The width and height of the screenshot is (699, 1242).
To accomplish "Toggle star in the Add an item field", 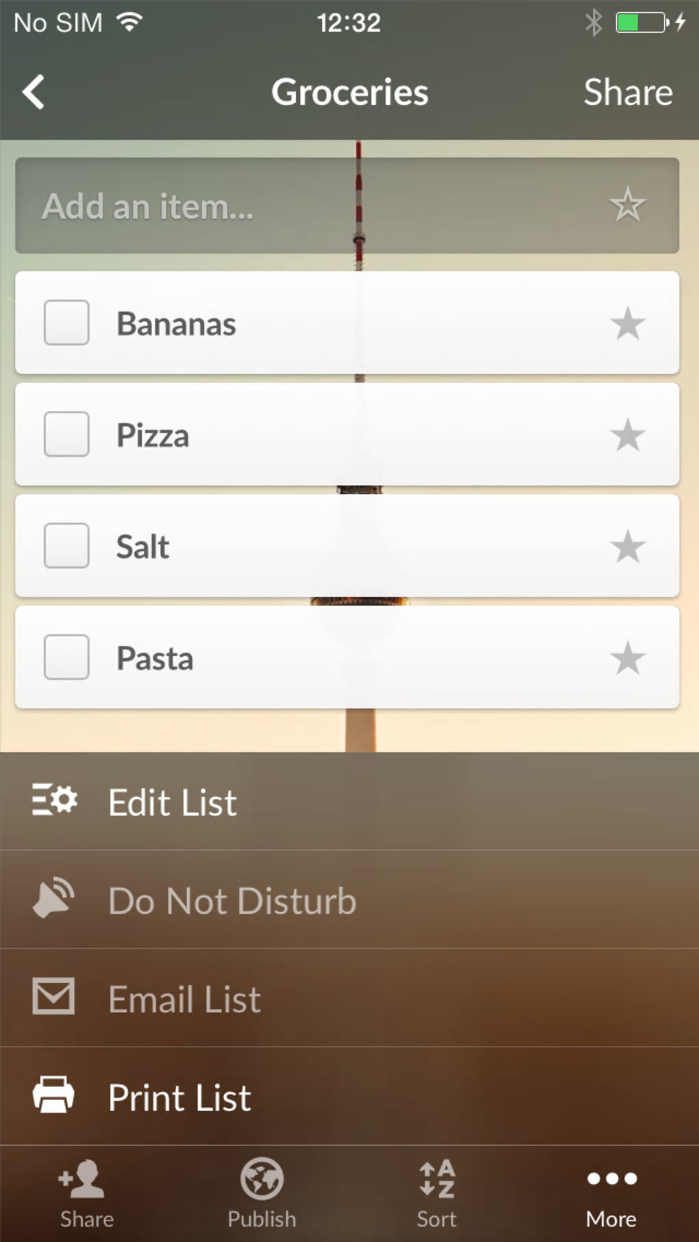I will click(627, 205).
